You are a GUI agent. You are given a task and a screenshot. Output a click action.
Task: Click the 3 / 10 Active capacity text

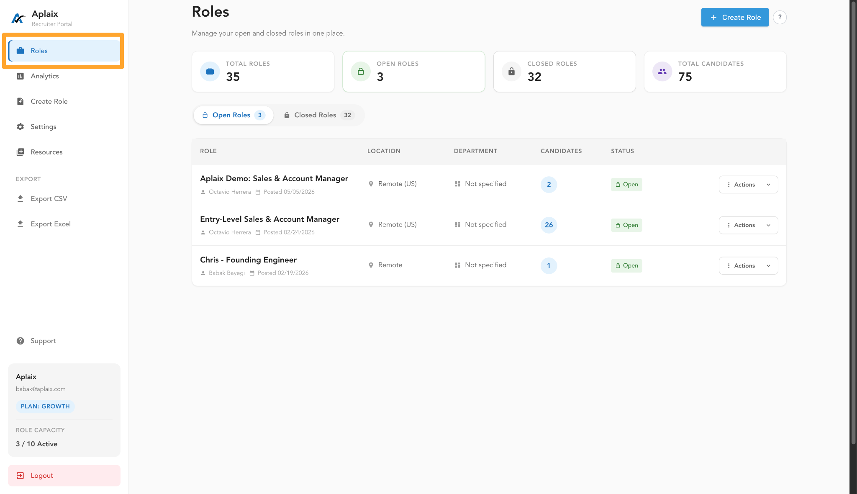37,444
